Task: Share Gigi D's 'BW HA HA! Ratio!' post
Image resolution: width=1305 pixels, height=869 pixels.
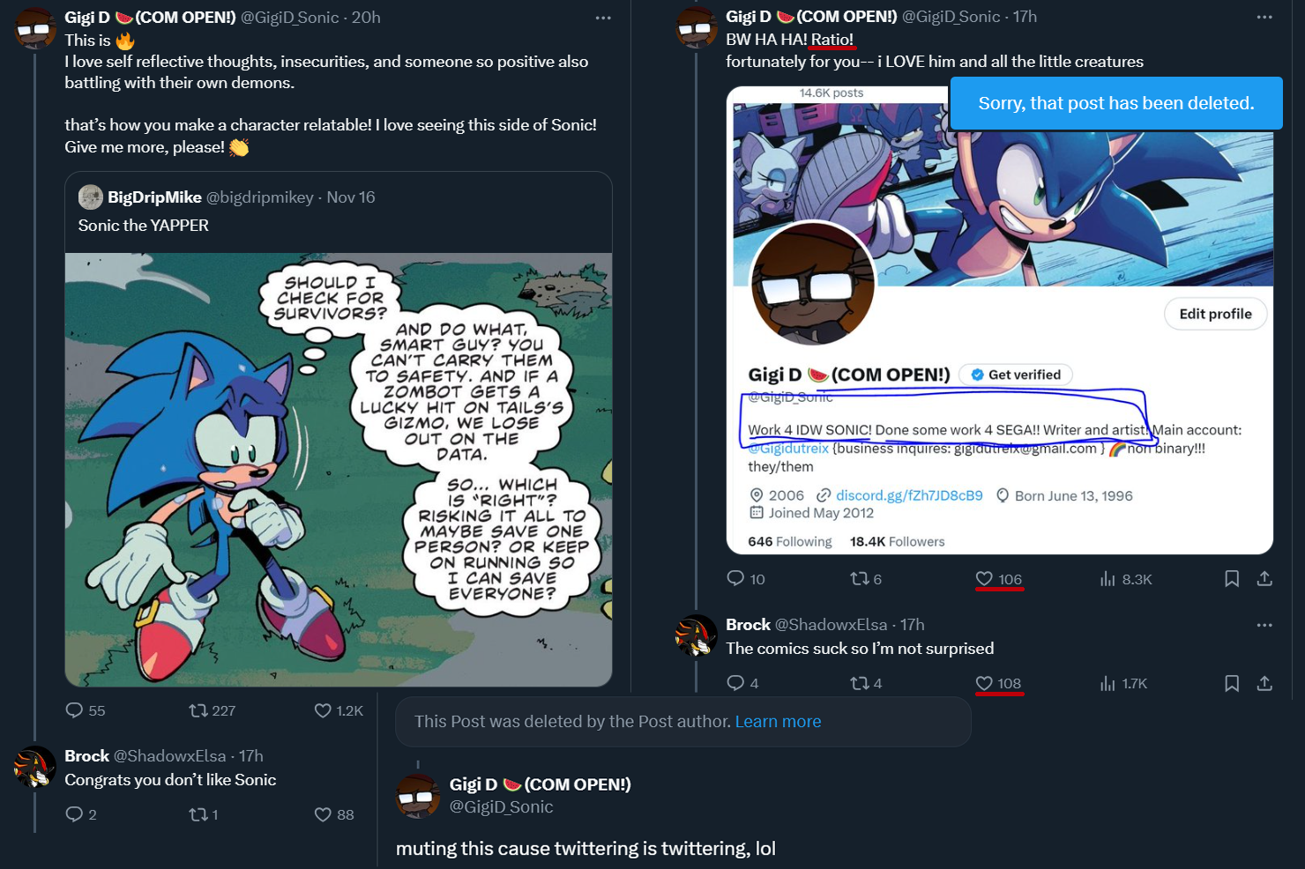Action: click(x=1264, y=579)
